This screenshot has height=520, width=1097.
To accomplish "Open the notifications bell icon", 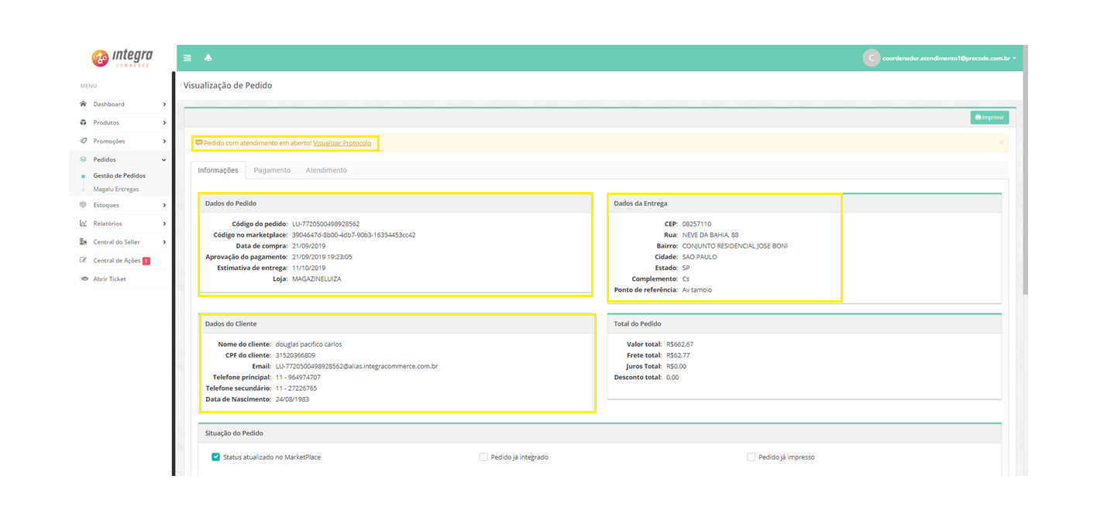I will (208, 58).
